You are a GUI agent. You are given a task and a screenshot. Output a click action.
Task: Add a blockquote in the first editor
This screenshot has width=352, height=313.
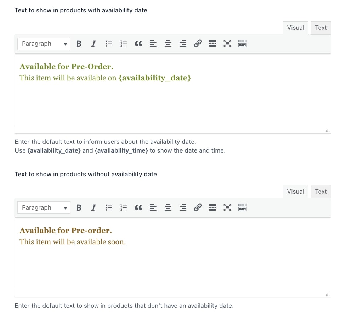click(x=138, y=44)
